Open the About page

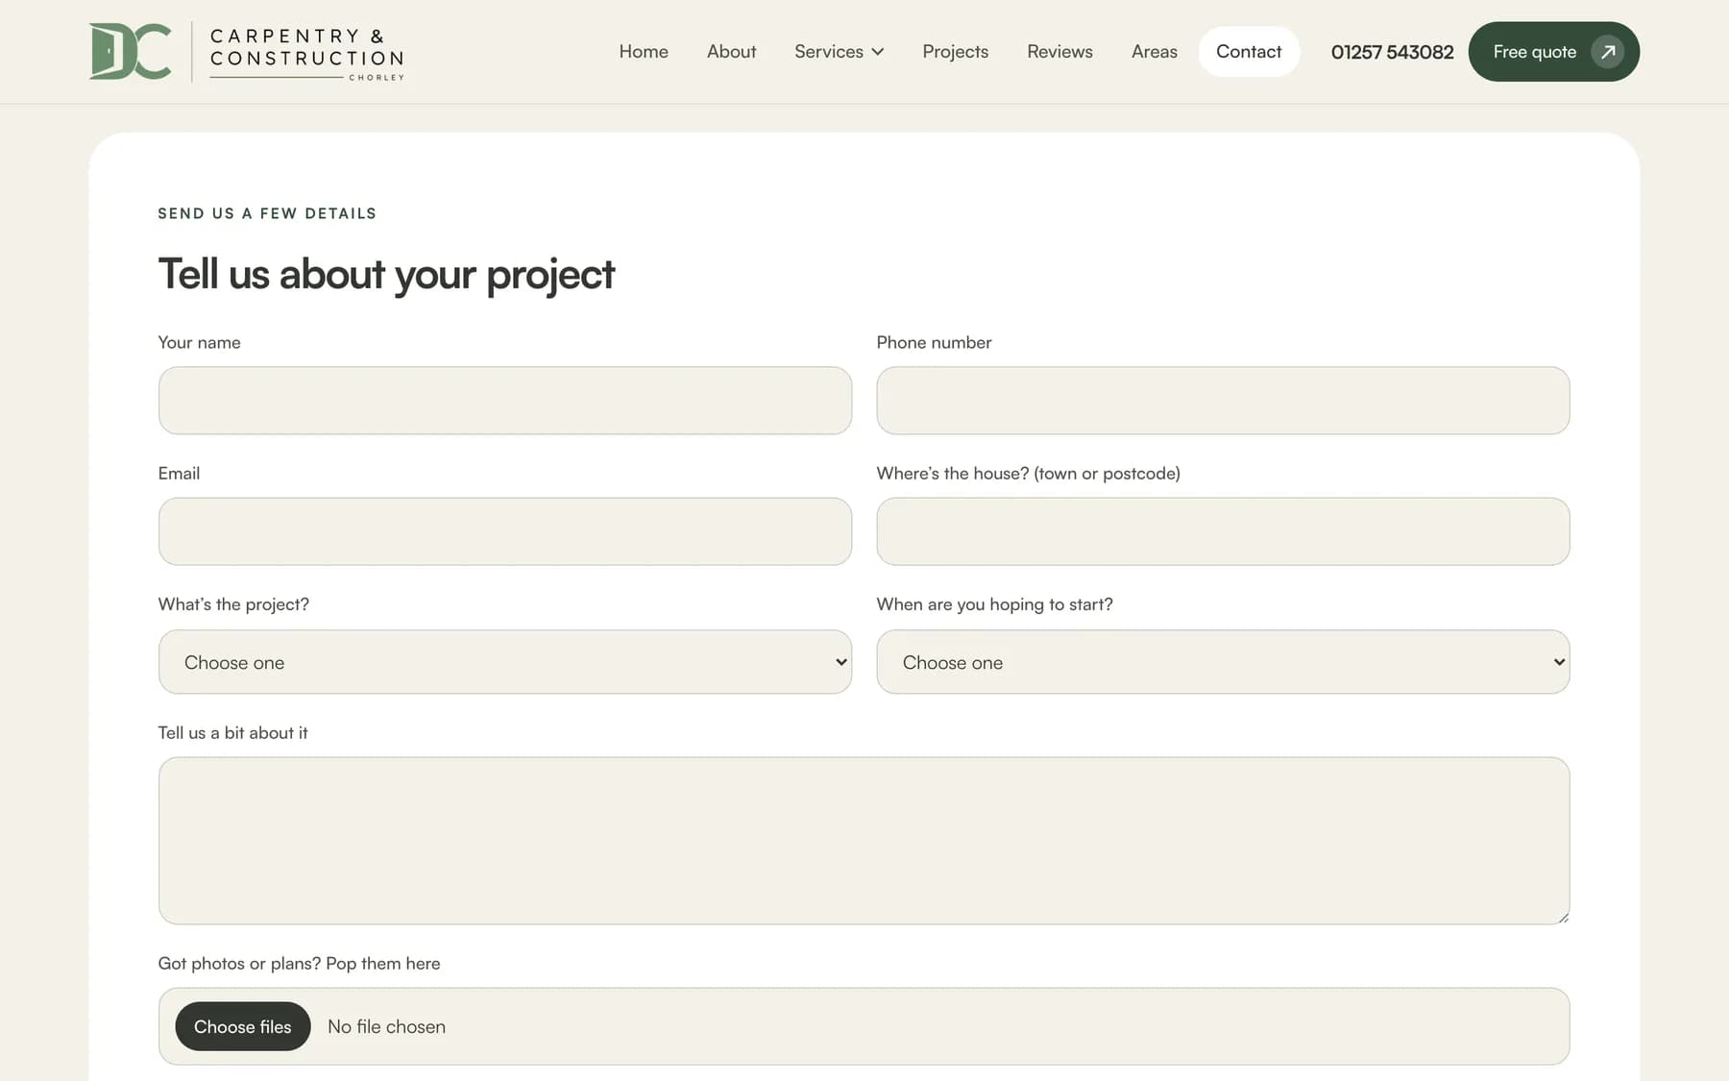point(731,52)
